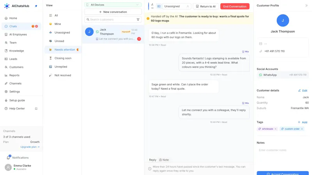The image size is (312, 175).
Task: Click the End Conversation button
Action: 235,6
